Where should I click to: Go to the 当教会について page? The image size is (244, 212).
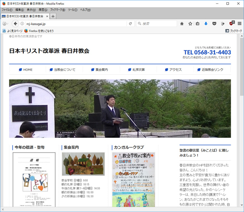(x=64, y=70)
